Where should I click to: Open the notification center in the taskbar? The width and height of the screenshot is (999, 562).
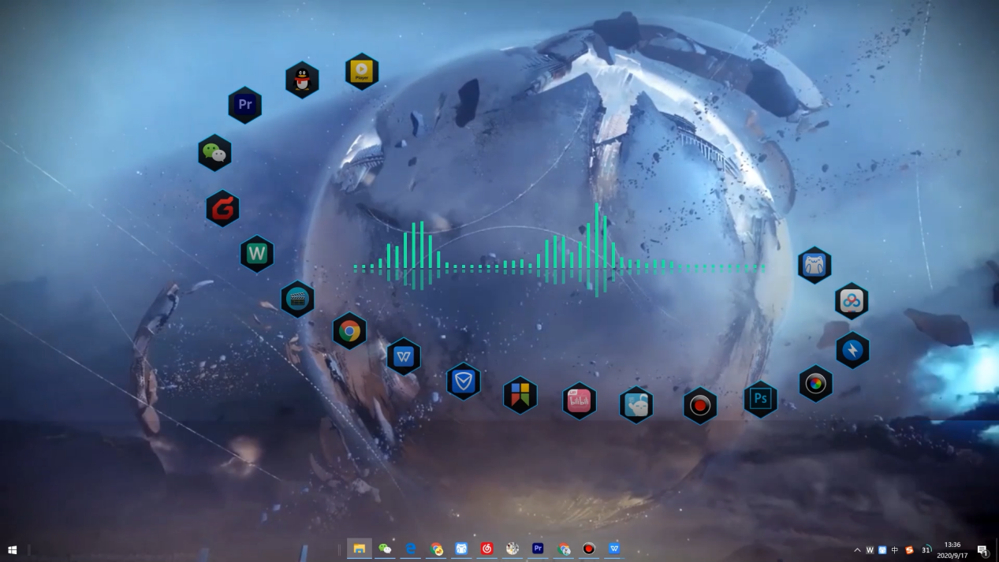pyautogui.click(x=982, y=550)
